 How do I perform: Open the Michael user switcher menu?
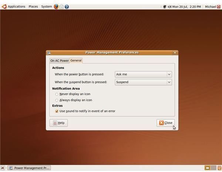pyautogui.click(x=211, y=7)
